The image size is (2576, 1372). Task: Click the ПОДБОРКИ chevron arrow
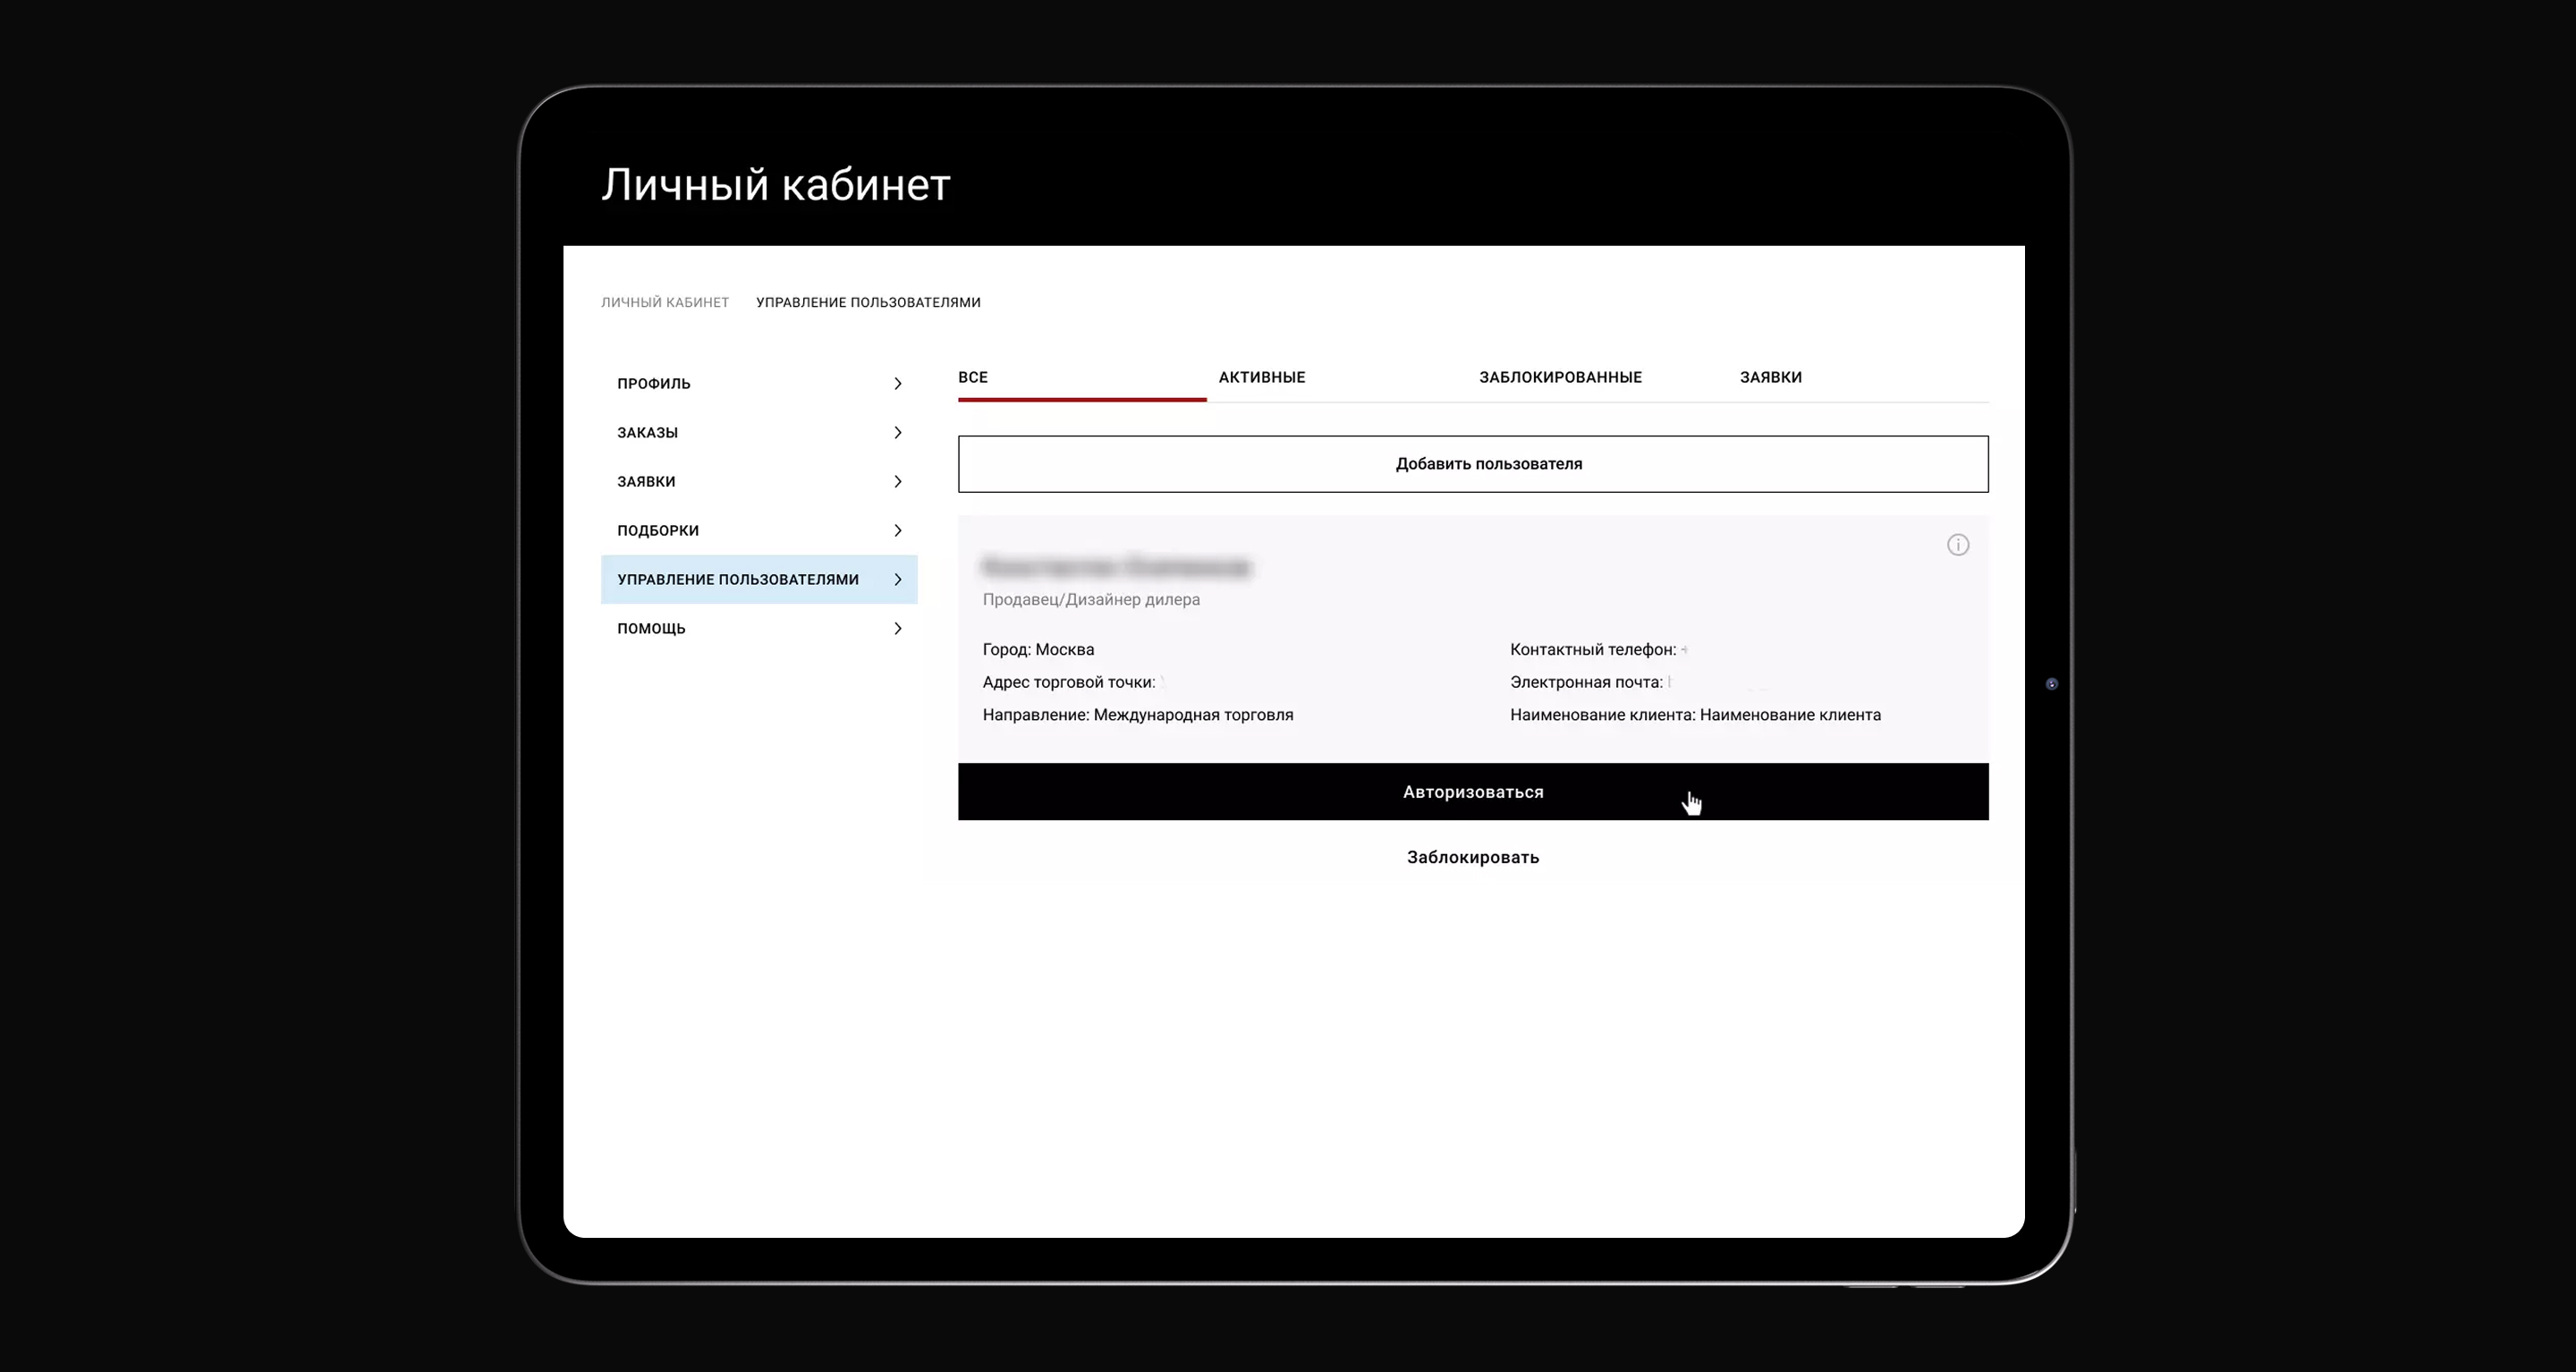[897, 531]
